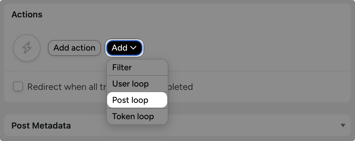Click the word 'loop' in the Token loop entry
Image resolution: width=355 pixels, height=141 pixels.
(x=144, y=116)
